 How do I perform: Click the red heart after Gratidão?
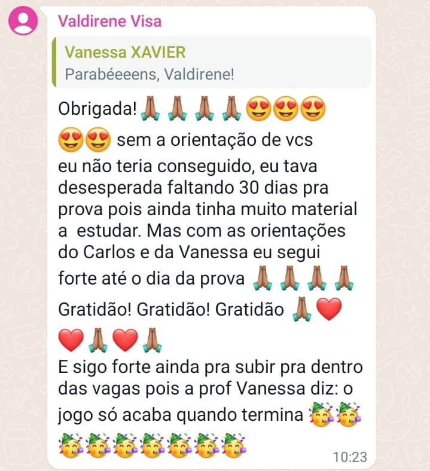coord(329,310)
